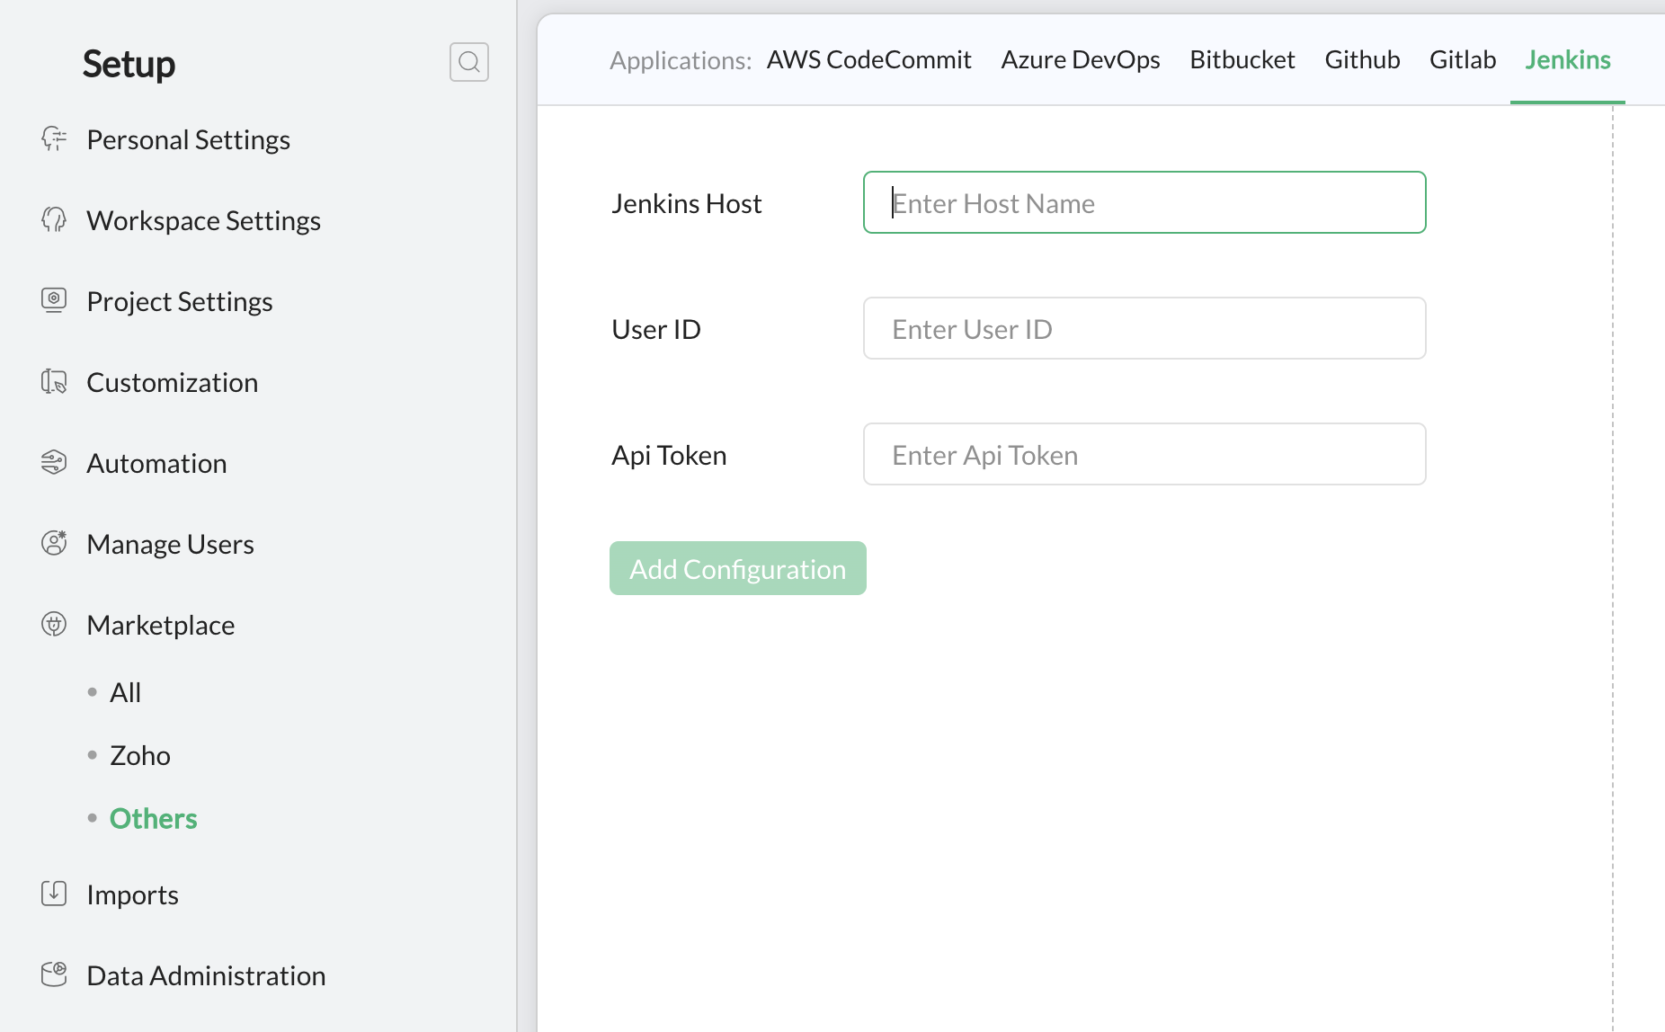
Task: Click the Personal Settings icon
Action: tap(54, 139)
